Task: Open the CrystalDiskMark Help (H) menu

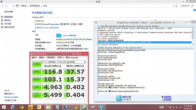Action: pos(60,57)
